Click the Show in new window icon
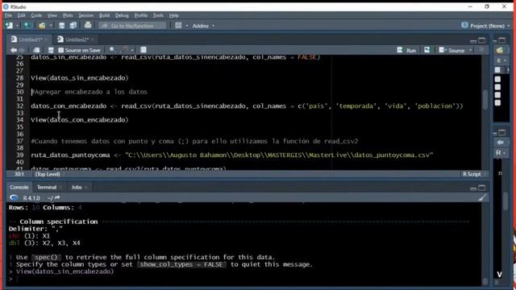 point(36,50)
